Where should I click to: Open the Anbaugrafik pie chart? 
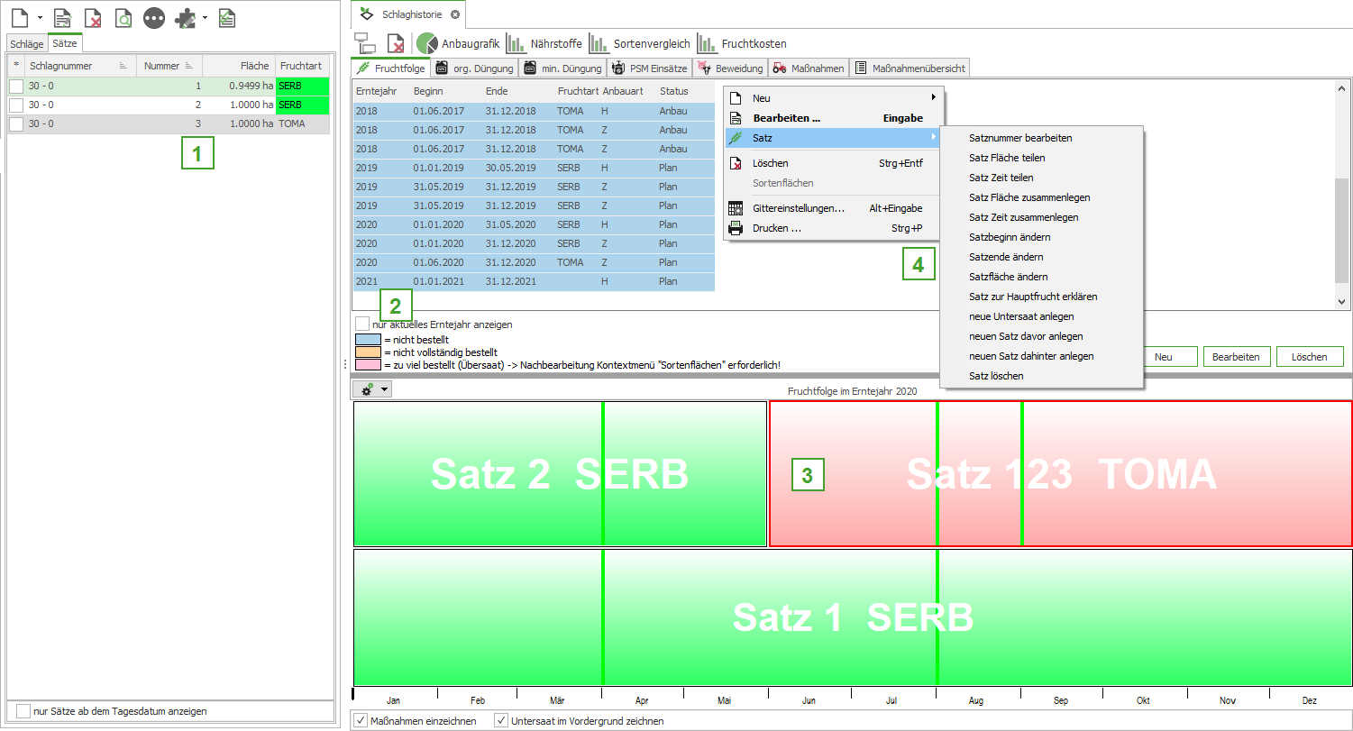point(459,43)
